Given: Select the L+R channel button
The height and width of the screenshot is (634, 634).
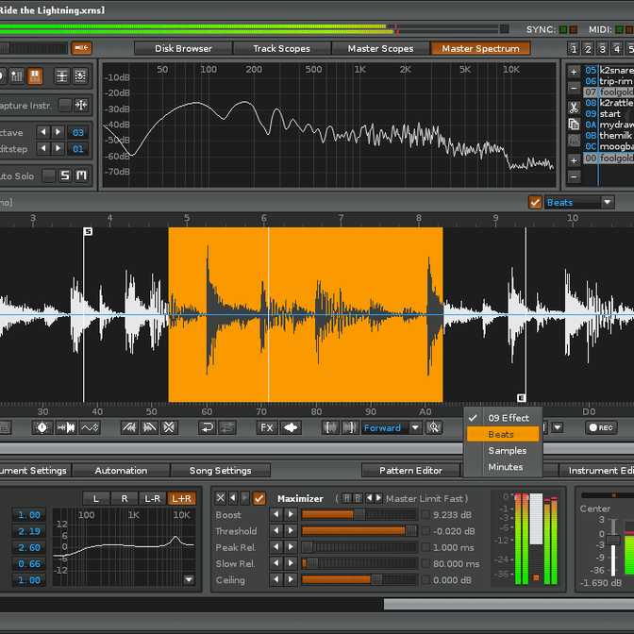Looking at the screenshot, I should 181,498.
